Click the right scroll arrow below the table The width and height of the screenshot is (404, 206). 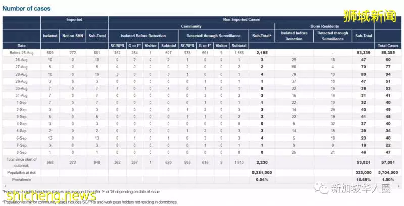(x=399, y=186)
